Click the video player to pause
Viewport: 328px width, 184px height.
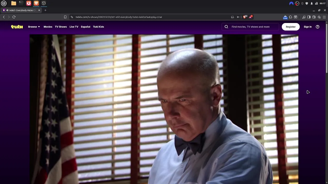click(x=164, y=109)
